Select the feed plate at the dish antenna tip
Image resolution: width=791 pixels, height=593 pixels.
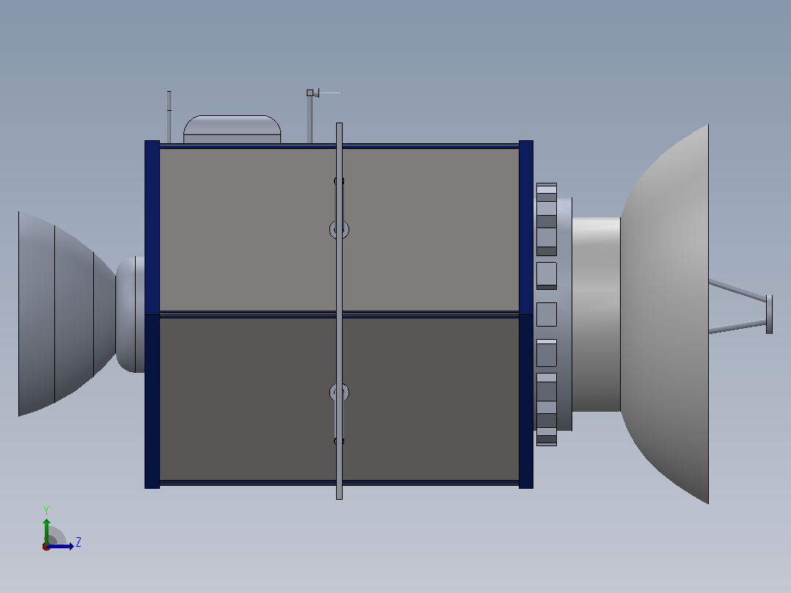point(769,314)
